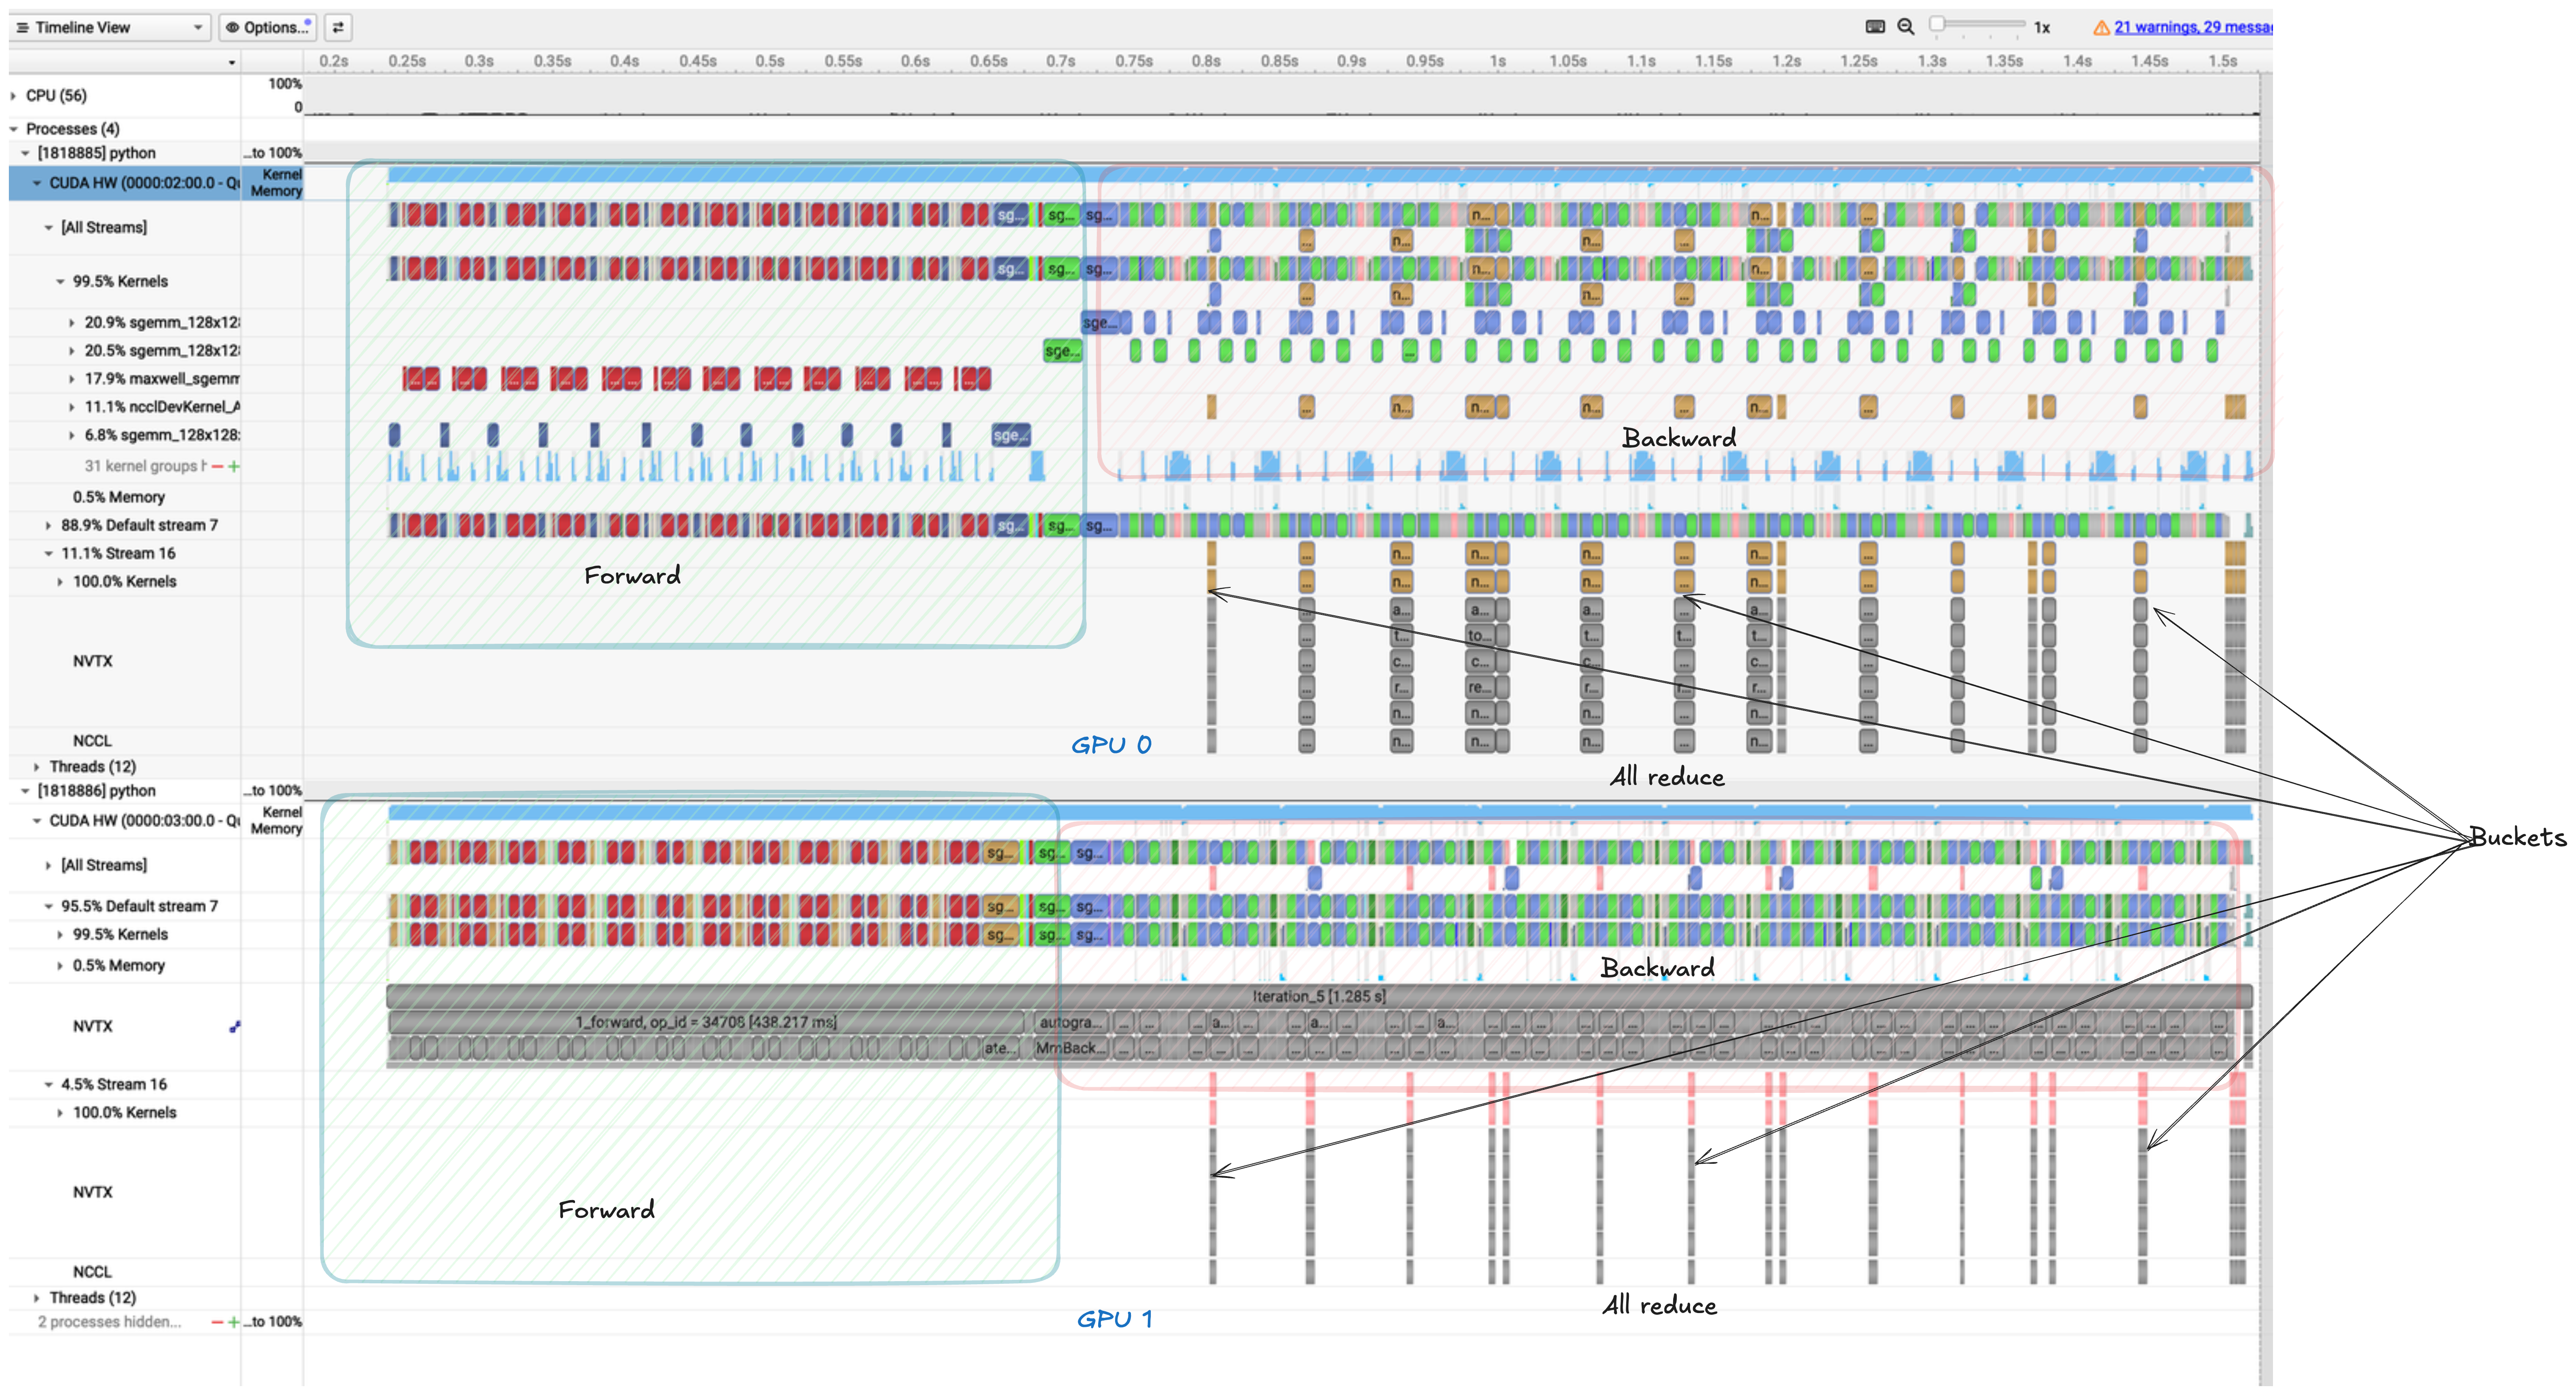Click the zoom-out magnifier icon
2576x1395 pixels.
point(1906,27)
